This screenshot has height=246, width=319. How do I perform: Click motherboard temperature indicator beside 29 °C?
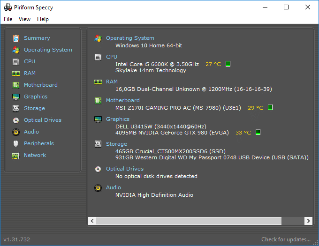coord(270,107)
